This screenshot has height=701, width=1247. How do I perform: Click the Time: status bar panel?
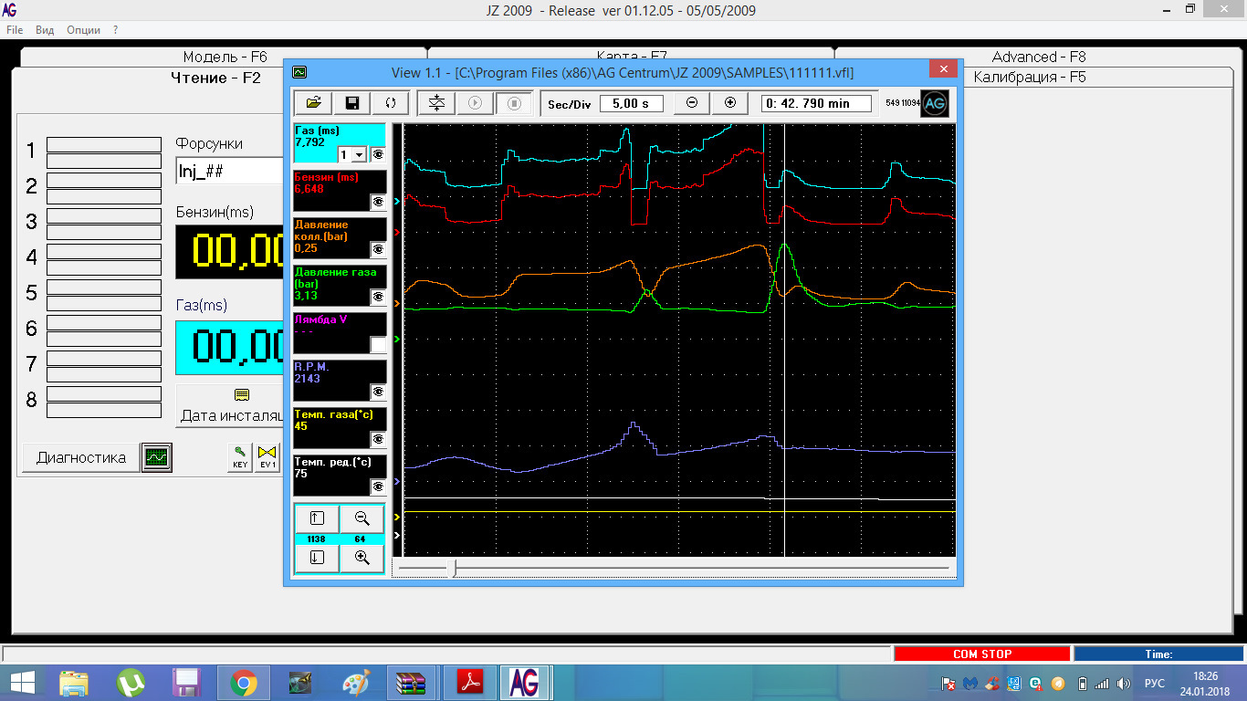1158,654
